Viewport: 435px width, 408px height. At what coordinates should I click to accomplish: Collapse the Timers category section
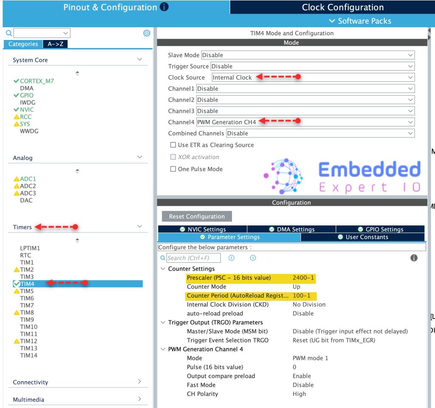pyautogui.click(x=139, y=227)
